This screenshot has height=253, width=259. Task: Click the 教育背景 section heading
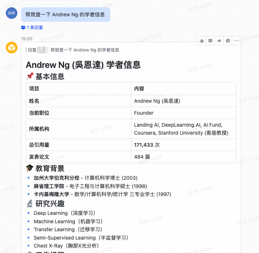[x=45, y=168]
